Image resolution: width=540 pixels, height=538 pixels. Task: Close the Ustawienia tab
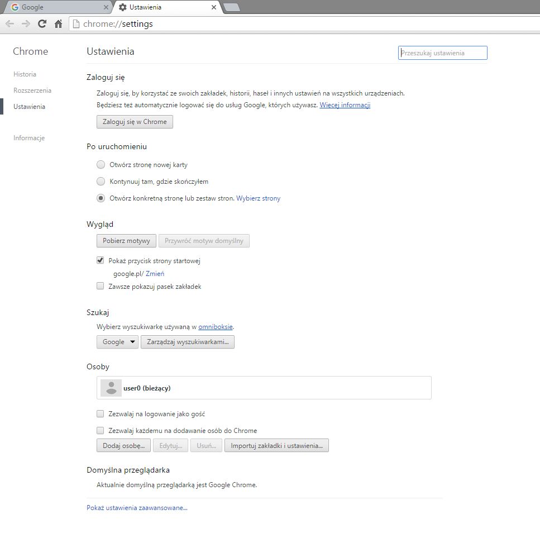pos(214,7)
